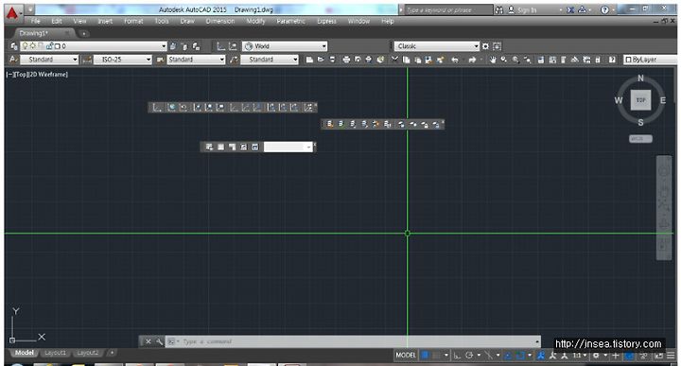Toggle Polar Tracking in status bar
Image resolution: width=681 pixels, height=366 pixels.
[469, 356]
